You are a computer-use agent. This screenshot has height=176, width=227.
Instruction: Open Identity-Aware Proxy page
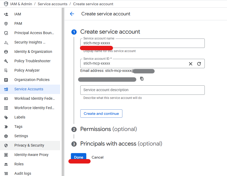[x=30, y=155]
